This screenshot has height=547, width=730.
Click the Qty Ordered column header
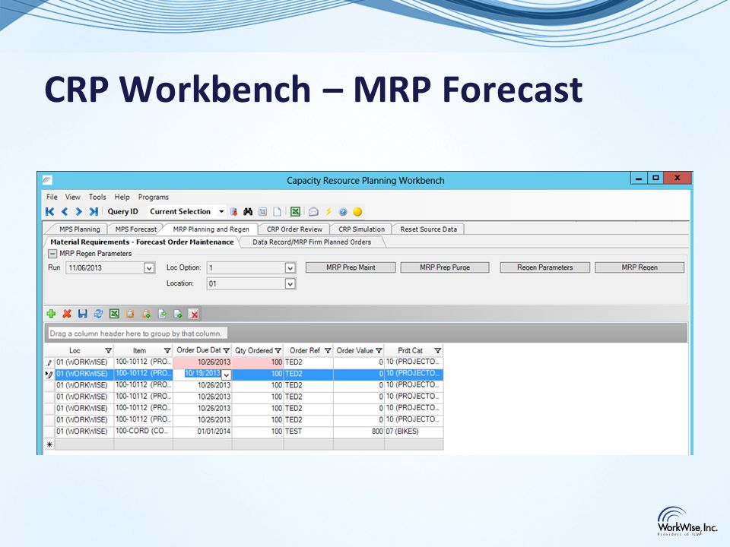pyautogui.click(x=254, y=351)
